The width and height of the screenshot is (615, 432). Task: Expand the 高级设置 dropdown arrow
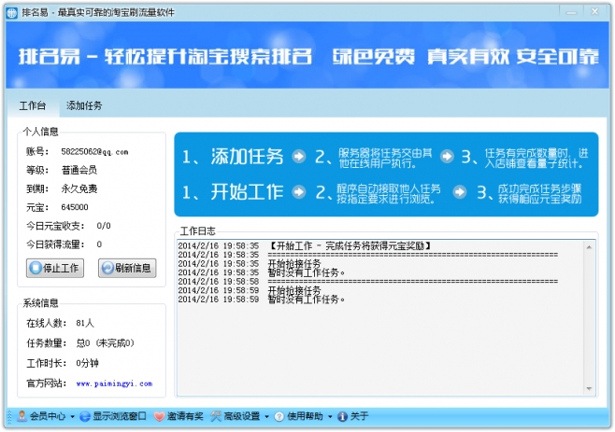click(266, 417)
